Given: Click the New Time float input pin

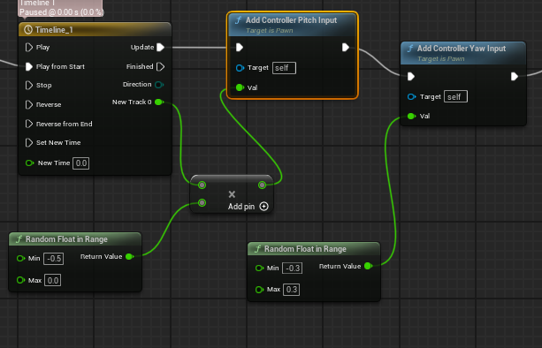Looking at the screenshot, I should (x=29, y=163).
